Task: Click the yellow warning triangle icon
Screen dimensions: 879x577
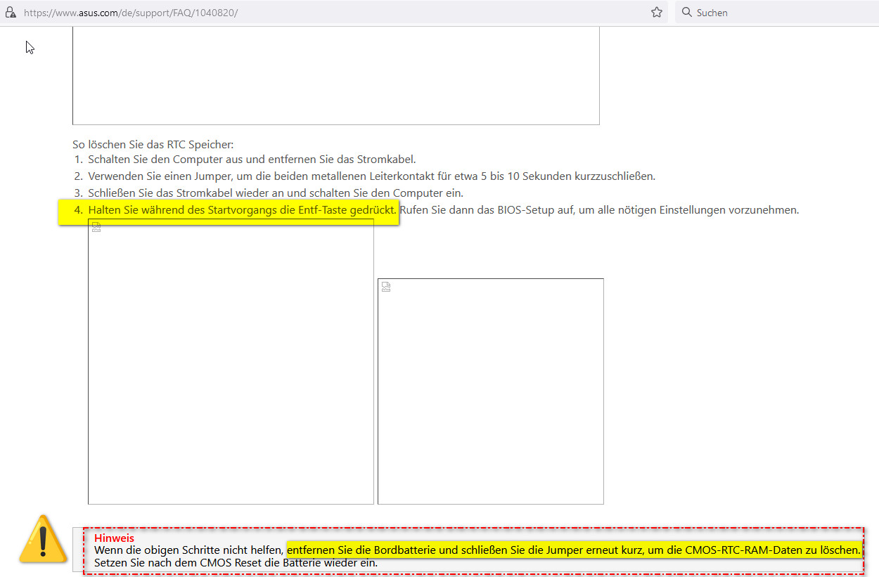Action: click(x=44, y=541)
